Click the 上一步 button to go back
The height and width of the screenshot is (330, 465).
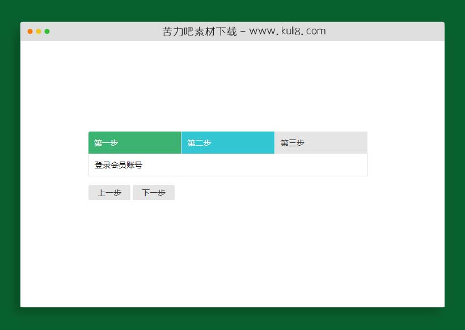(x=109, y=192)
